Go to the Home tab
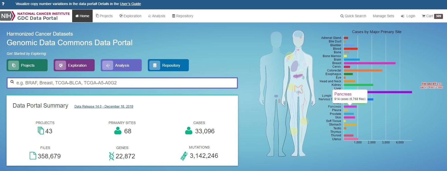Image resolution: width=447 pixels, height=171 pixels. (x=82, y=16)
